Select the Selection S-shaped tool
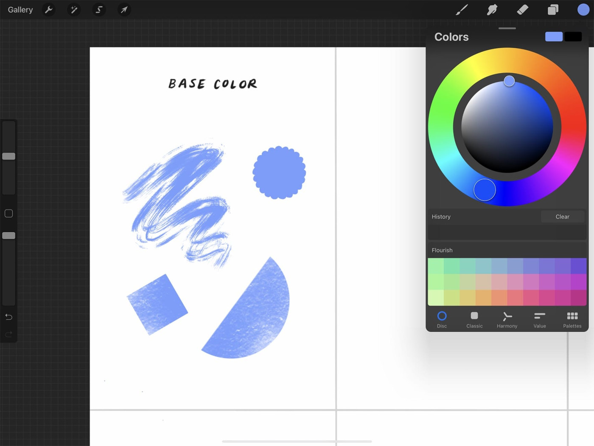Viewport: 594px width, 446px height. [99, 10]
